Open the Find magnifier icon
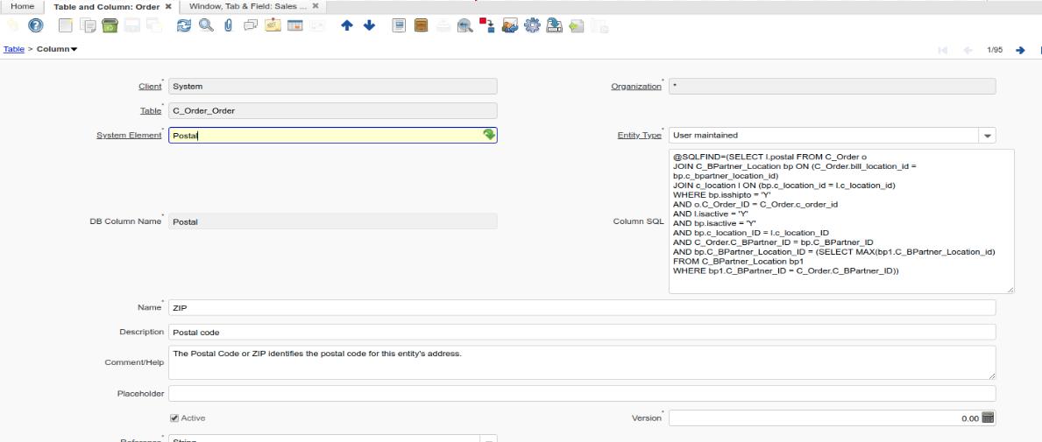 [206, 25]
